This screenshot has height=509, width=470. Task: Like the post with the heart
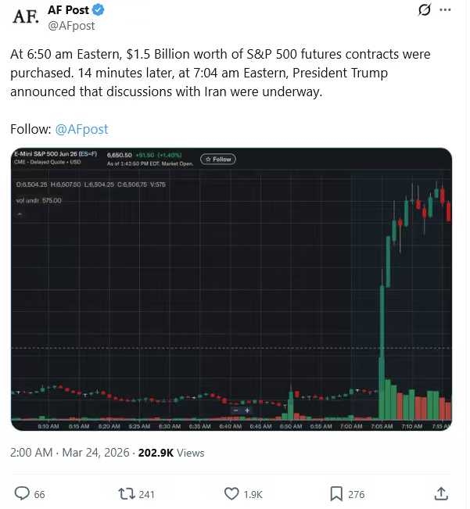231,493
